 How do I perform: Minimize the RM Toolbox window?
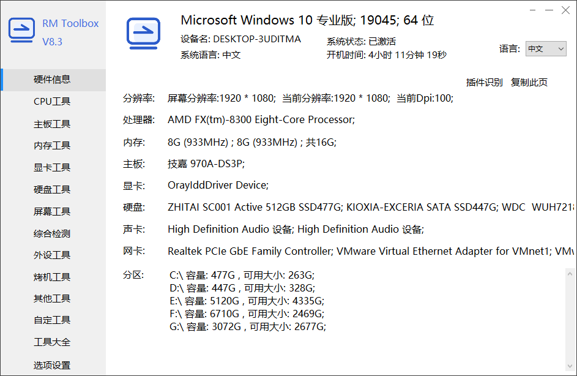pos(549,10)
